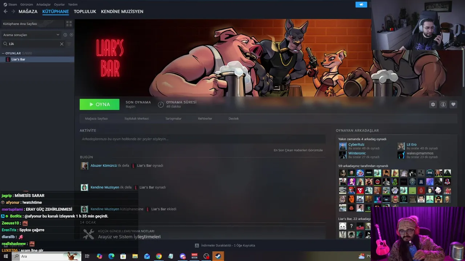The height and width of the screenshot is (261, 465).
Task: Open File Explorer from taskbar
Action: [x=135, y=256]
